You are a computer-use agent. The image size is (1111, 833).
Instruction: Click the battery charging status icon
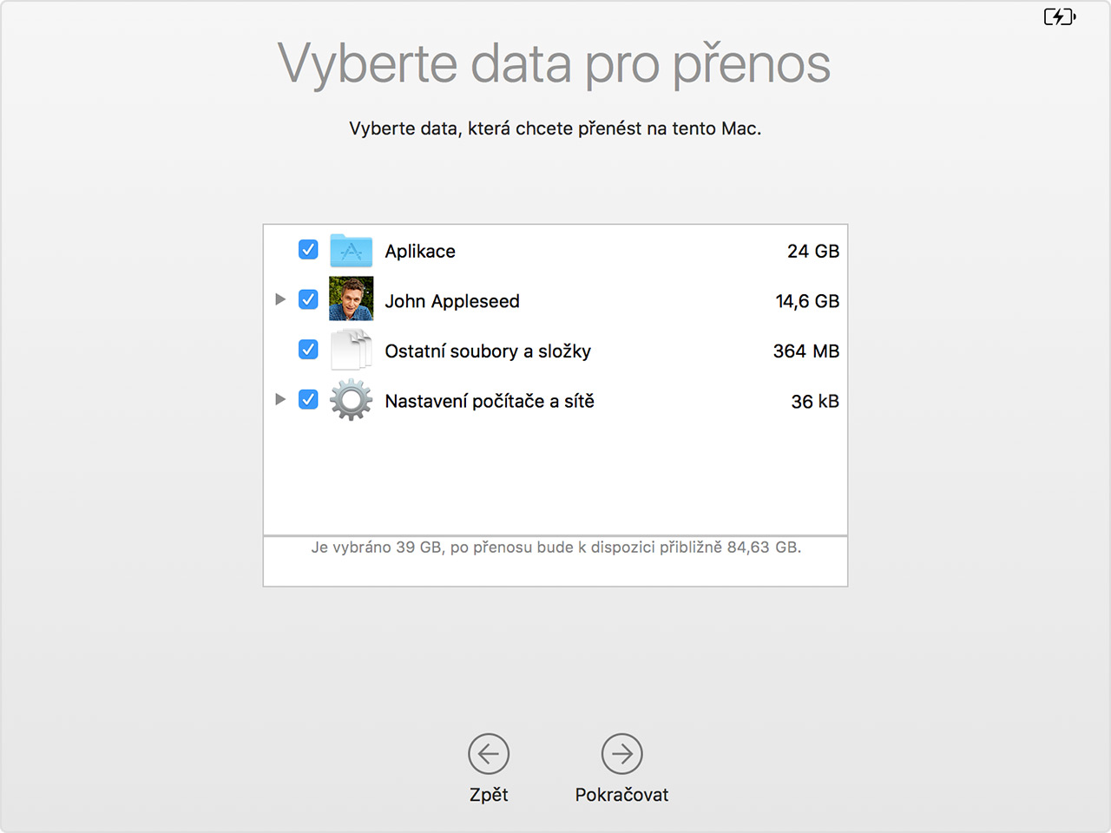[x=1059, y=16]
